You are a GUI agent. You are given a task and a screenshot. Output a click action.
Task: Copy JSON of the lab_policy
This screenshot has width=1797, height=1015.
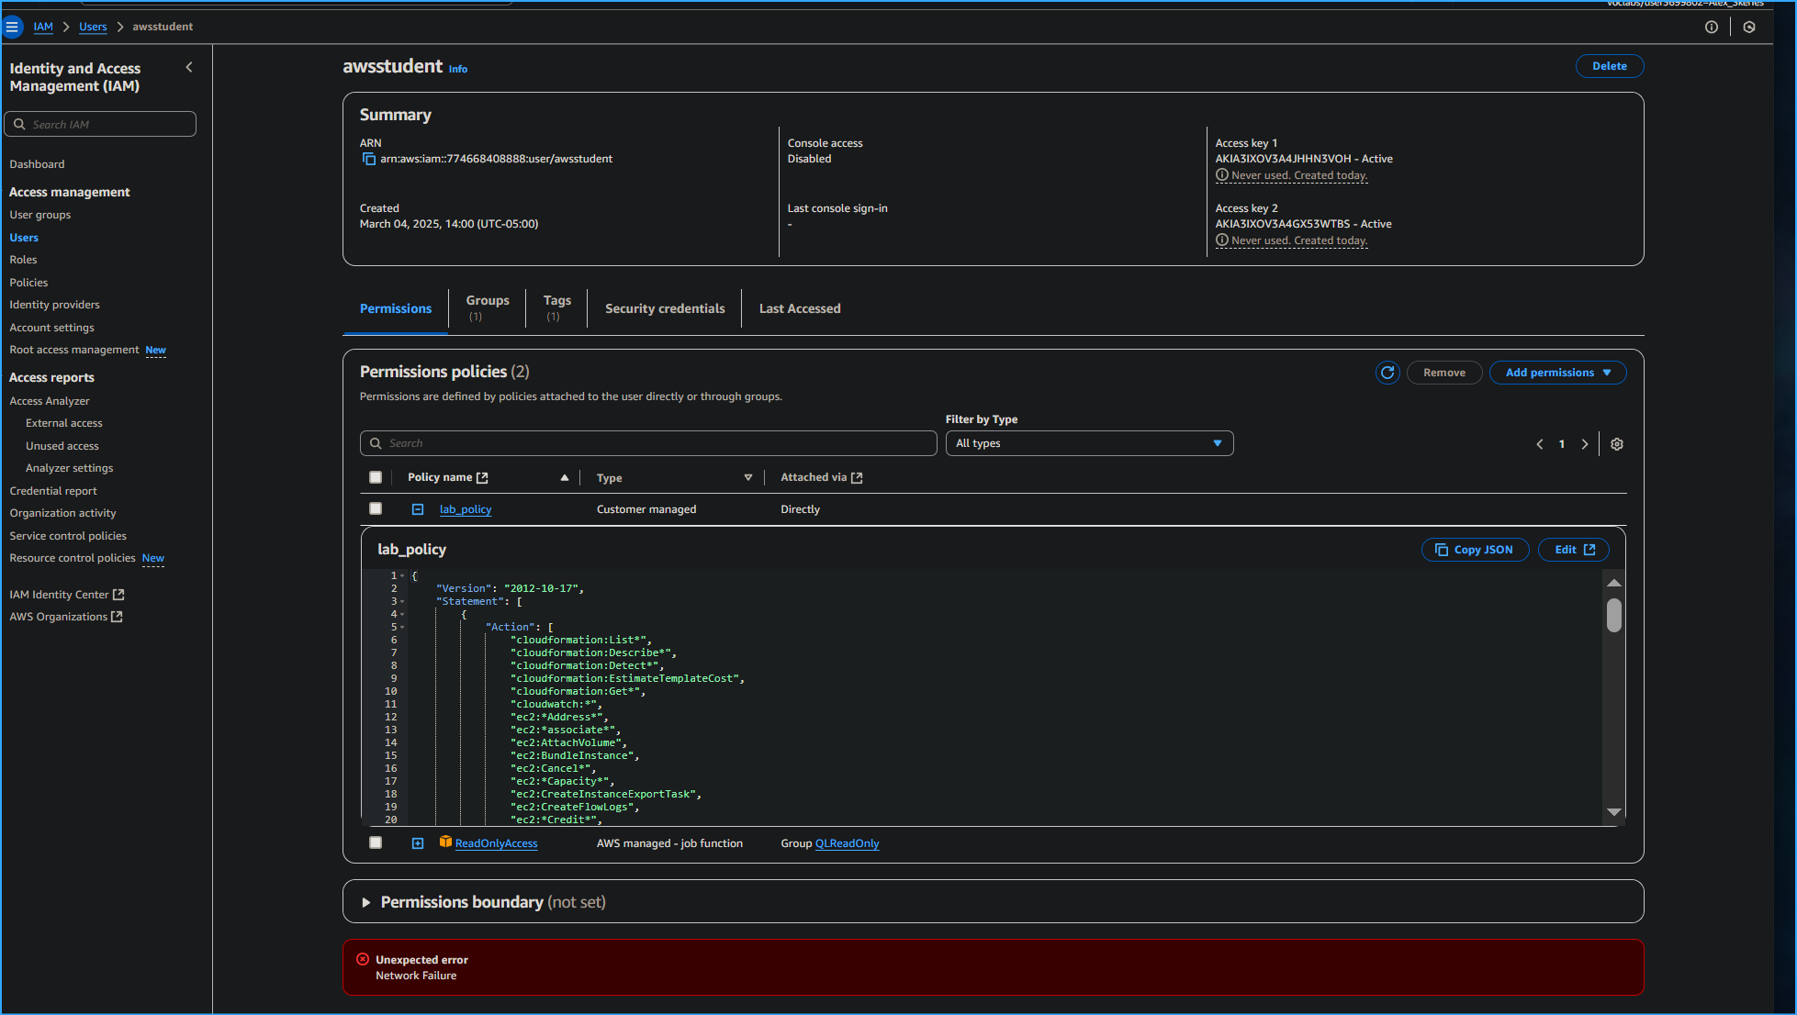(1475, 549)
